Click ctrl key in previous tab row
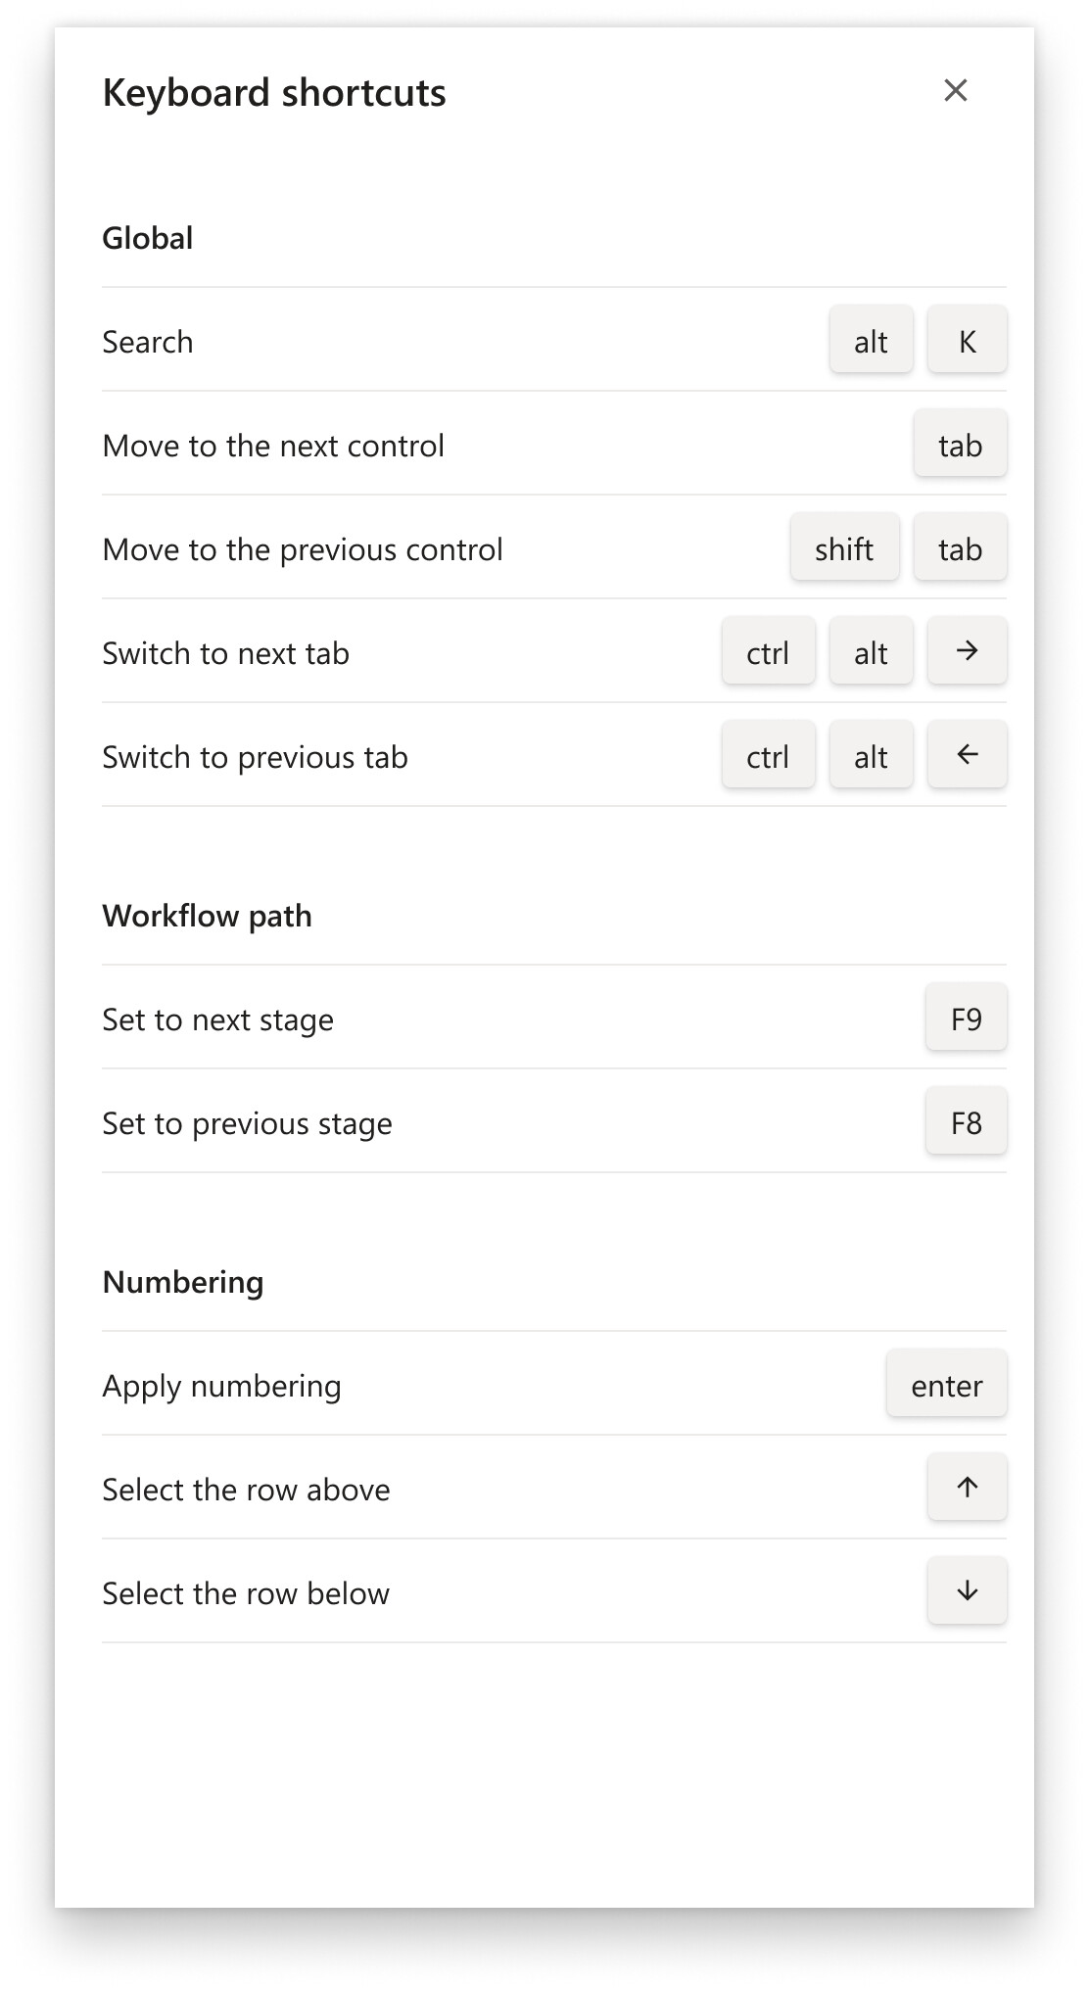Viewport: 1089px width, 1990px height. (768, 757)
